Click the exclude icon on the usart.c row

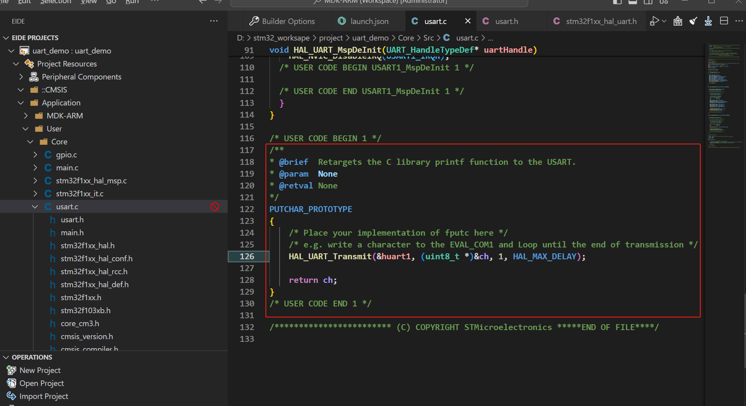[215, 207]
